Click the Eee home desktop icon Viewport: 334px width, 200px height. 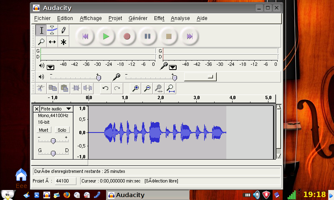tap(21, 178)
